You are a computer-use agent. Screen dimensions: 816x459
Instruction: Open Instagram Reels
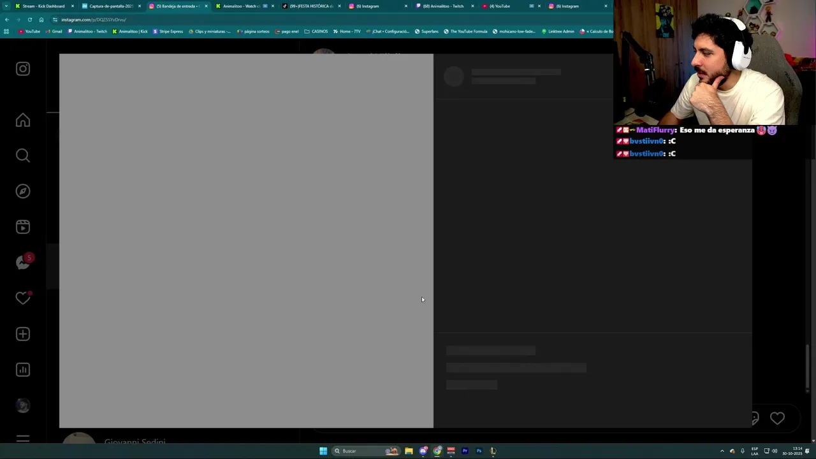(23, 227)
